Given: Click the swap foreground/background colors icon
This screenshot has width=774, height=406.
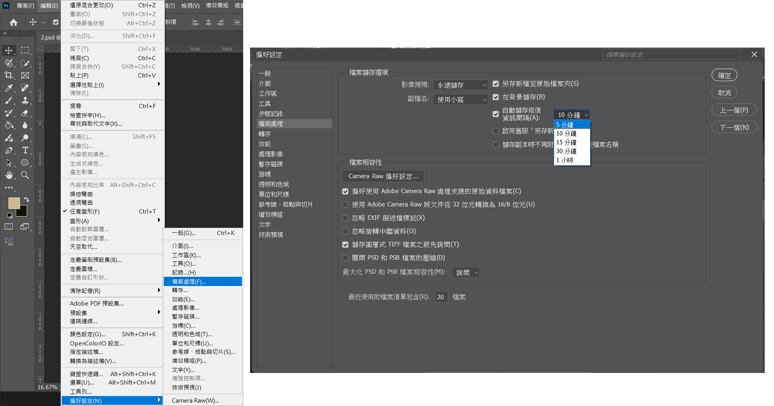Looking at the screenshot, I should 27,200.
